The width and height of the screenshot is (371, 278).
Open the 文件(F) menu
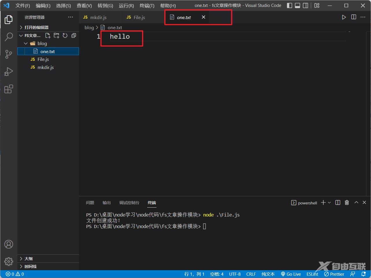(23, 5)
